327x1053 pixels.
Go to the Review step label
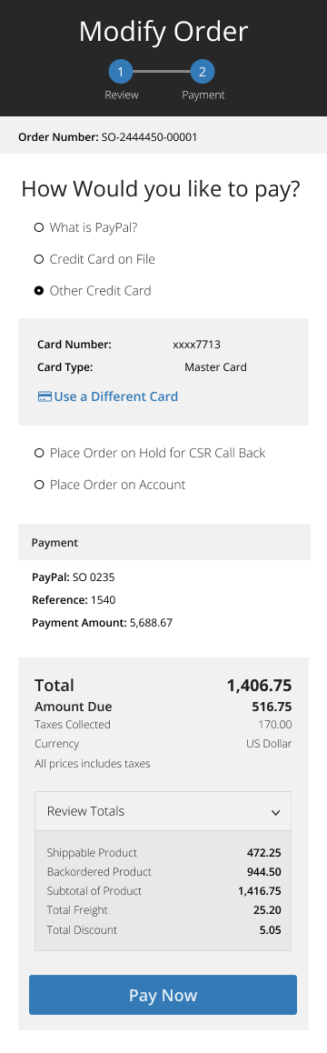(122, 95)
